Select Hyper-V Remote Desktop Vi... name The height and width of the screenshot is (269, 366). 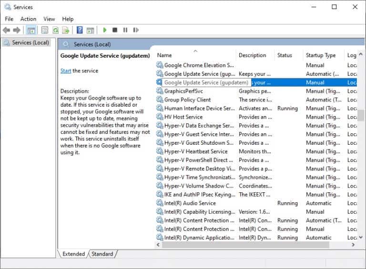pyautogui.click(x=200, y=169)
